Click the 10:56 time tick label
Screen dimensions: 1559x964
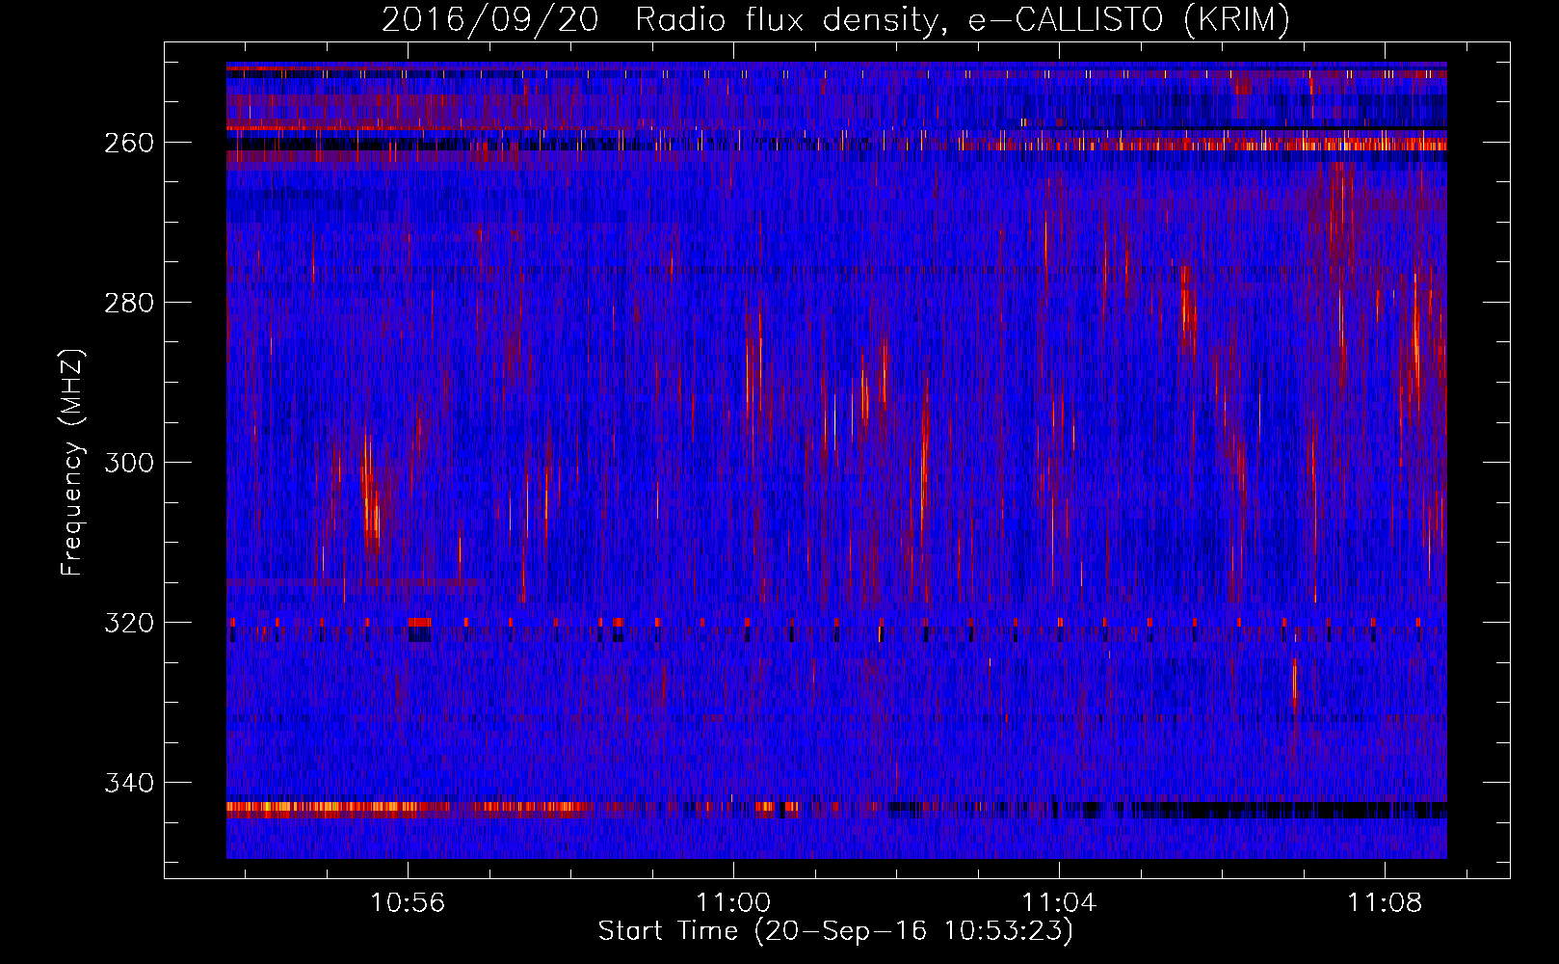pos(408,903)
